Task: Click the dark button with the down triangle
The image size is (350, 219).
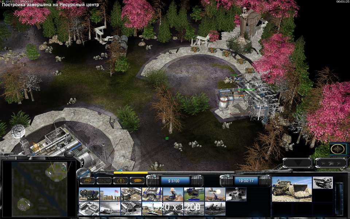Action: click(297, 163)
